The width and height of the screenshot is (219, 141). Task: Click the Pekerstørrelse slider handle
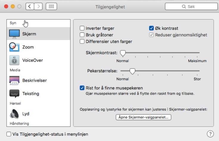[x=132, y=71]
